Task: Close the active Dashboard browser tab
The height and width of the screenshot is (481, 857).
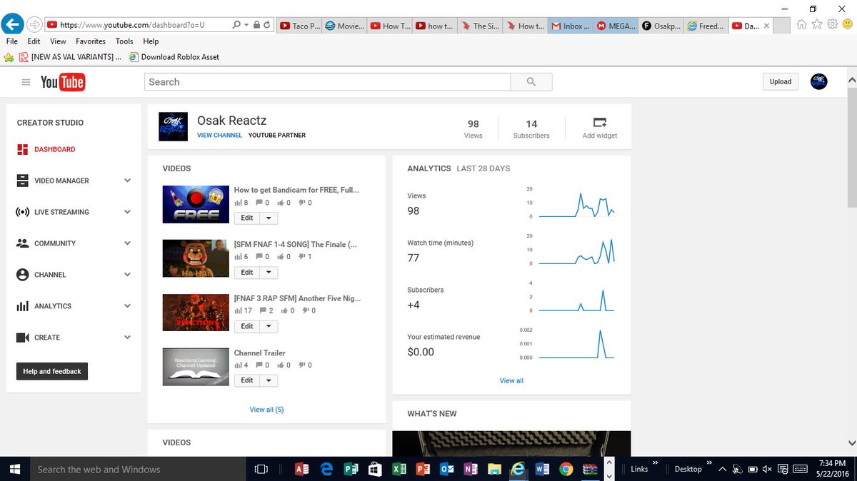Action: click(x=767, y=26)
